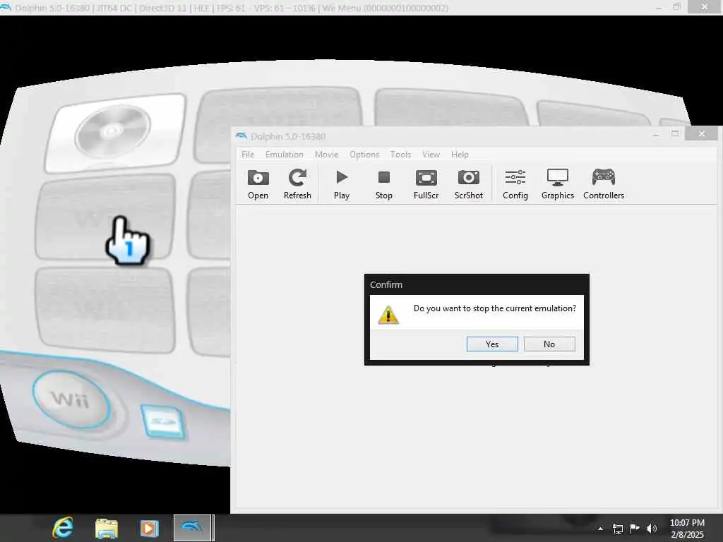Minimize the Dolphin 5.0-16380 window
The image size is (723, 542).
point(656,133)
